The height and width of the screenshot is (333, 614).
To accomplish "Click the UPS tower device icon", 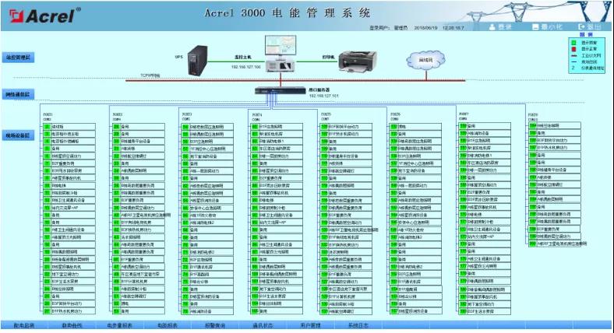I will point(197,61).
